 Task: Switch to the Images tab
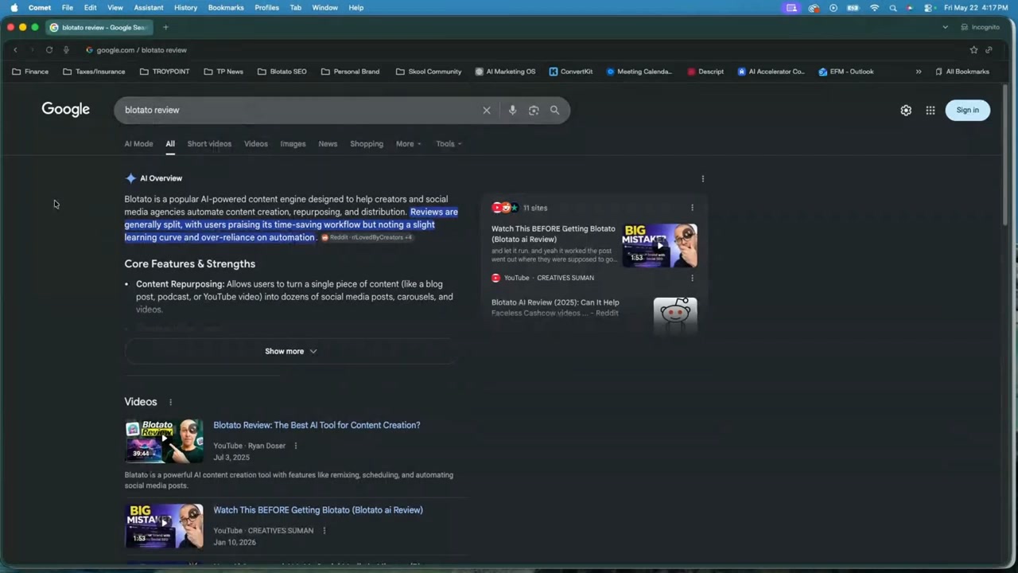(x=293, y=144)
